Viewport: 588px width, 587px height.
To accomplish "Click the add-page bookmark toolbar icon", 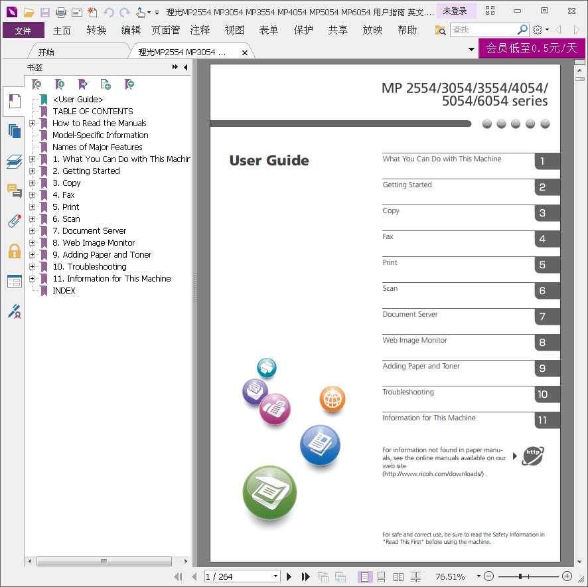I will (x=106, y=84).
